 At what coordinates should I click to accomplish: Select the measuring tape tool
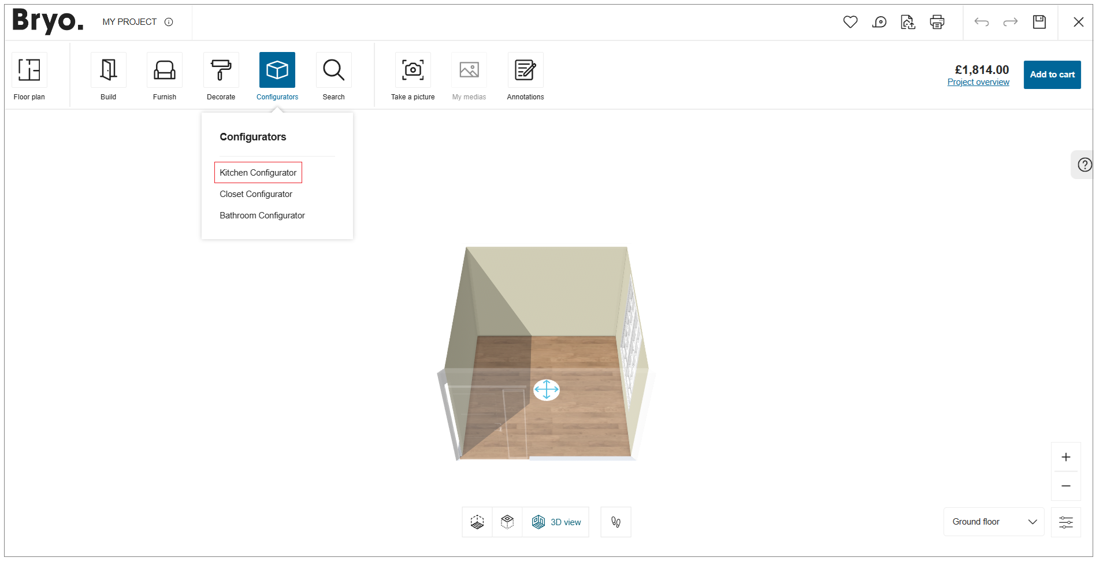(x=879, y=21)
